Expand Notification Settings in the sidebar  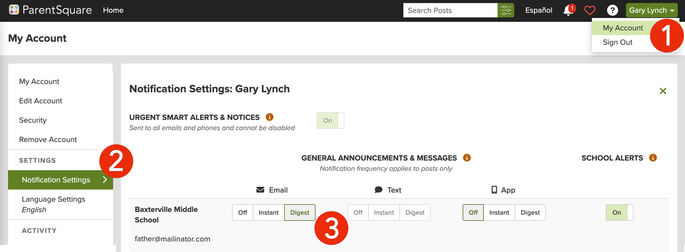point(60,180)
